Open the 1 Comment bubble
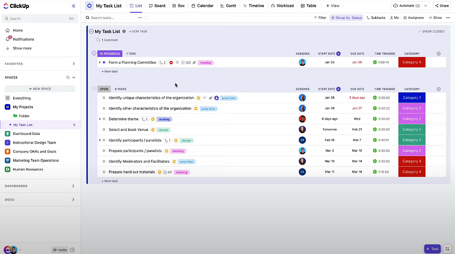The width and height of the screenshot is (455, 254). coord(107,40)
